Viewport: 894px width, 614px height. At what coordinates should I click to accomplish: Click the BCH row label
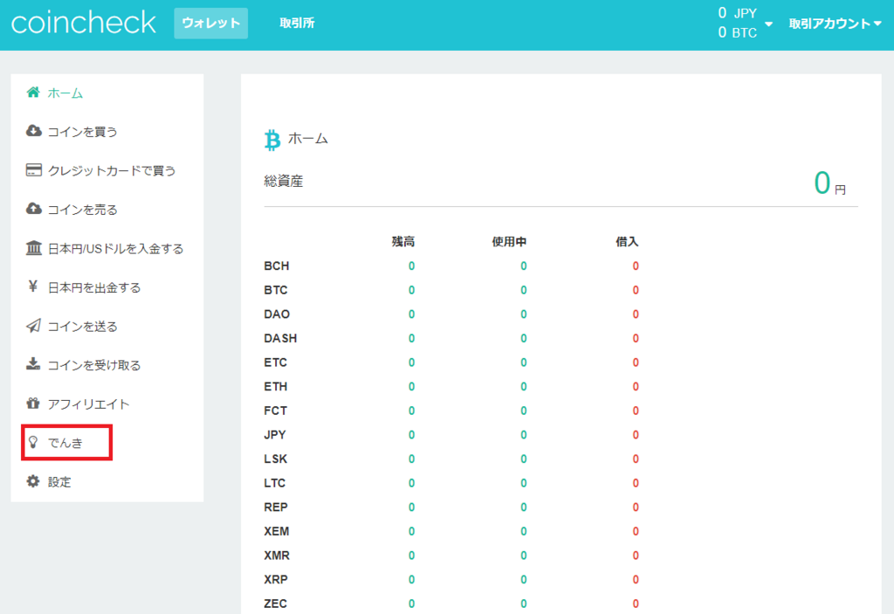coord(277,266)
